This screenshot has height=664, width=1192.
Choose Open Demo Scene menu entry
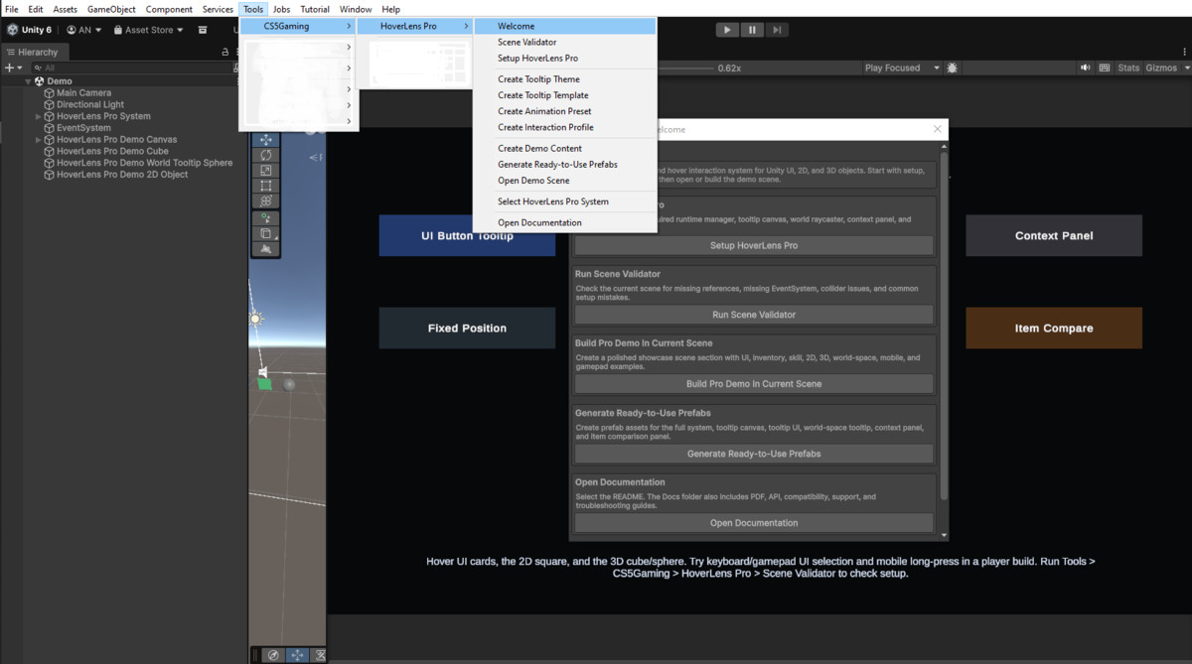tap(564, 181)
